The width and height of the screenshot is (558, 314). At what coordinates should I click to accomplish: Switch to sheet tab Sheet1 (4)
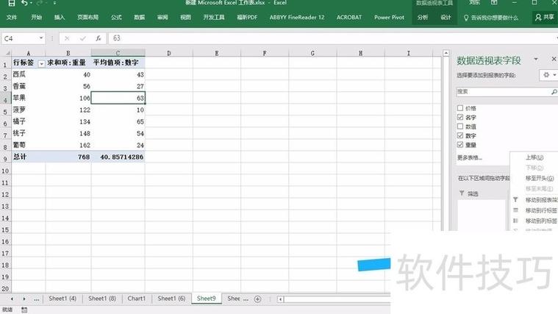(x=62, y=299)
